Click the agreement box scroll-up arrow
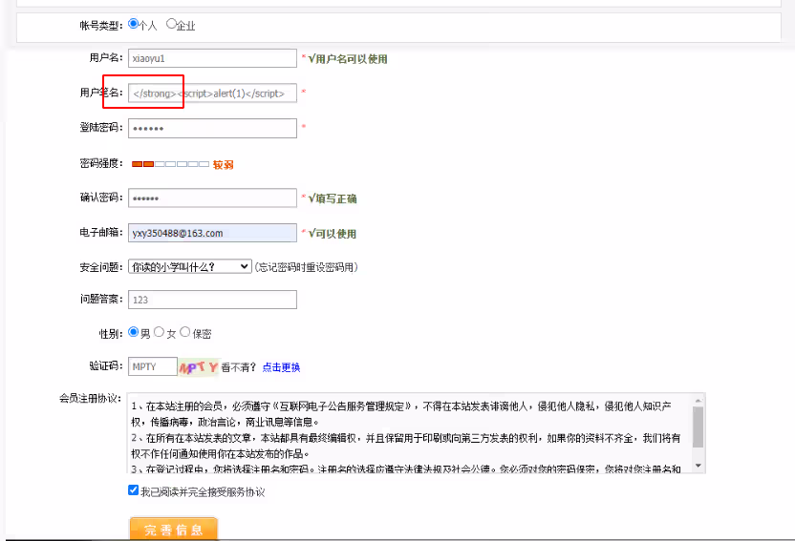 (x=698, y=401)
